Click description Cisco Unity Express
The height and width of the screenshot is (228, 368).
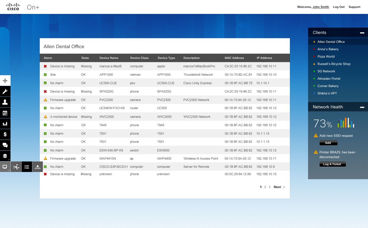point(197,83)
